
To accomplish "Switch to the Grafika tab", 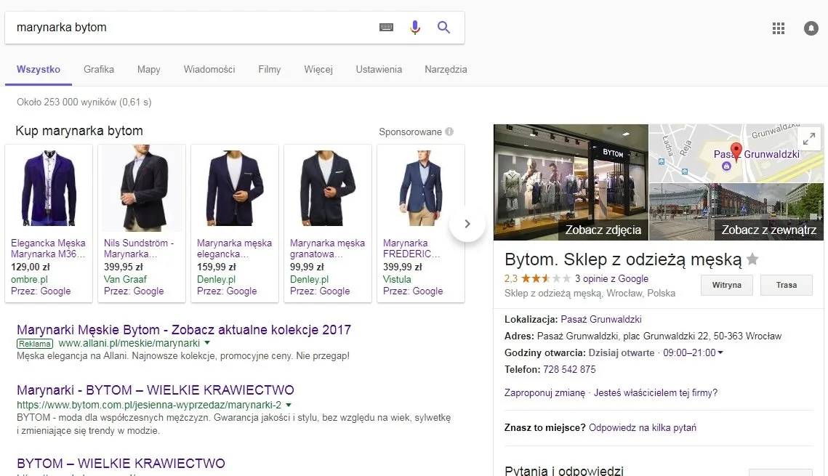I will 99,69.
